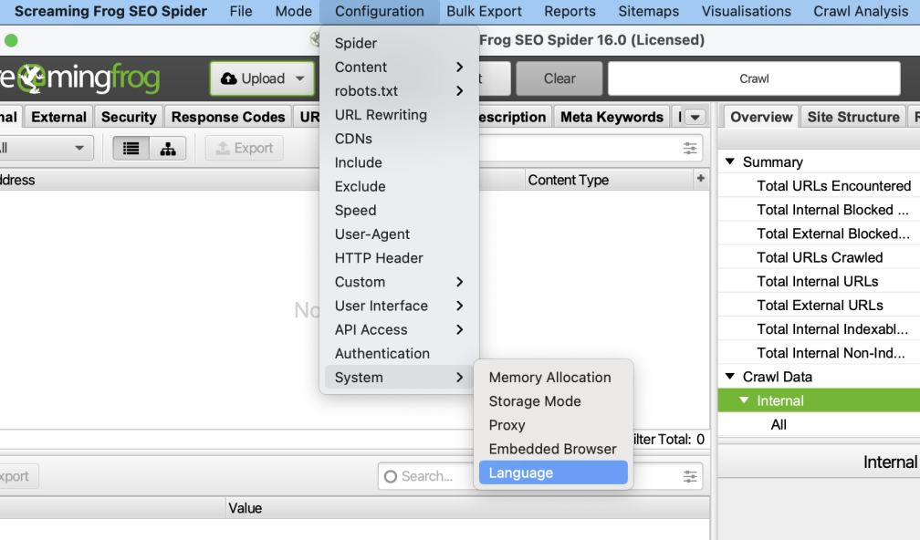
Task: Open the Bulk Export menu
Action: click(484, 12)
